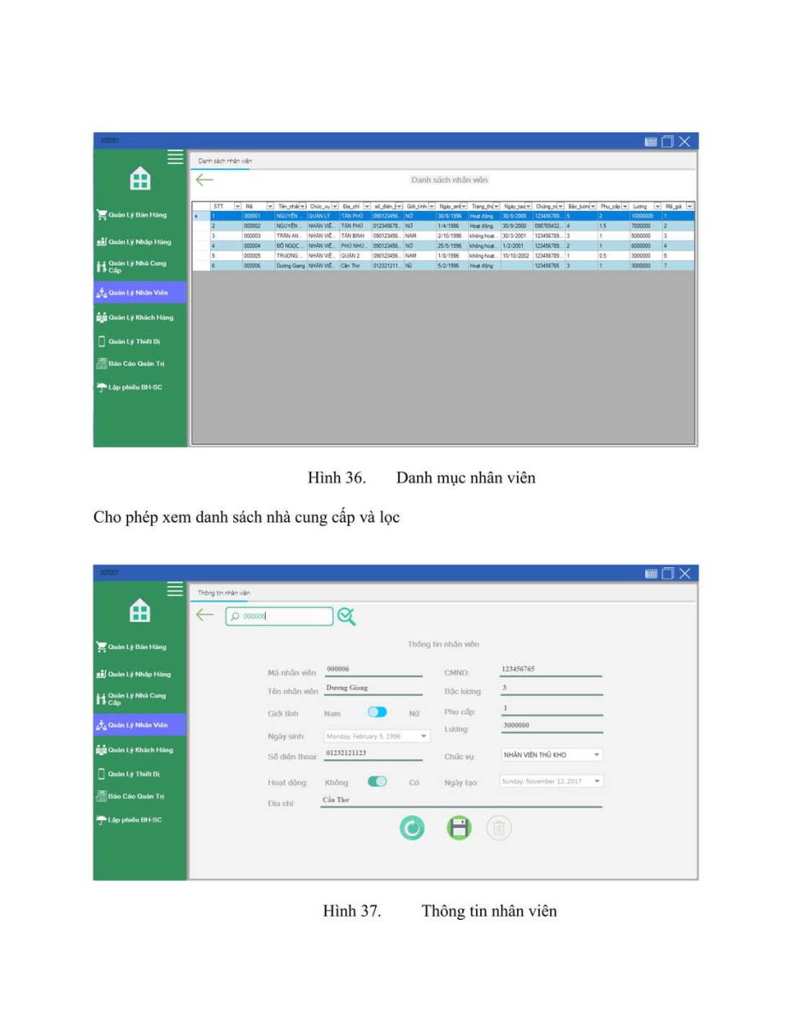Open the Địa_chỉ column filter dropdown

(367, 205)
